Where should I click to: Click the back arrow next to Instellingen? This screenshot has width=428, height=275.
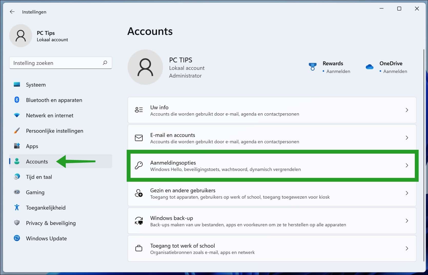click(12, 12)
